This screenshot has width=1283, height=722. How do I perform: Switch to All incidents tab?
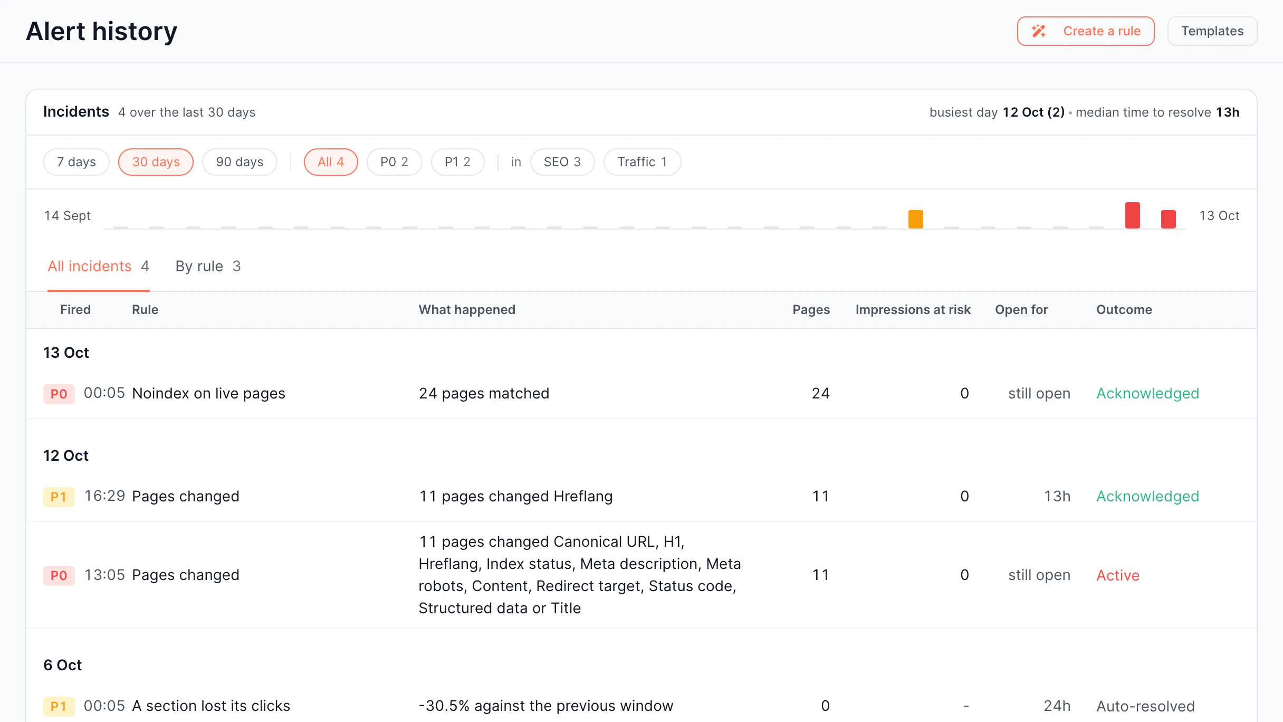coord(99,267)
